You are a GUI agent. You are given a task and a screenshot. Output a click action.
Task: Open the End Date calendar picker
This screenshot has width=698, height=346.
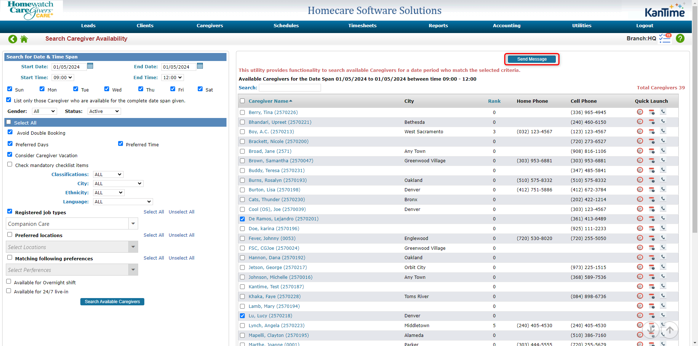(x=200, y=66)
